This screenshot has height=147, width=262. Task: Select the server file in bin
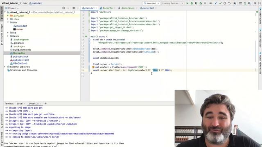[x=20, y=29]
